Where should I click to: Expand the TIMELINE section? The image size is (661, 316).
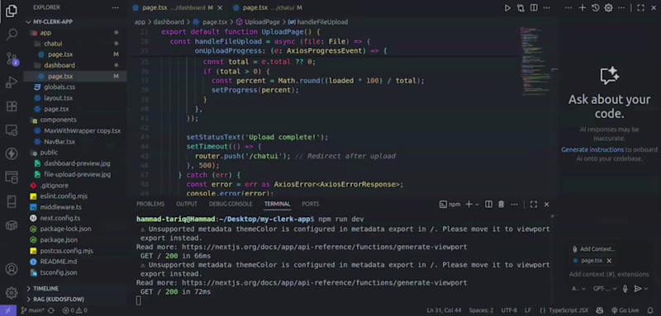pos(46,289)
